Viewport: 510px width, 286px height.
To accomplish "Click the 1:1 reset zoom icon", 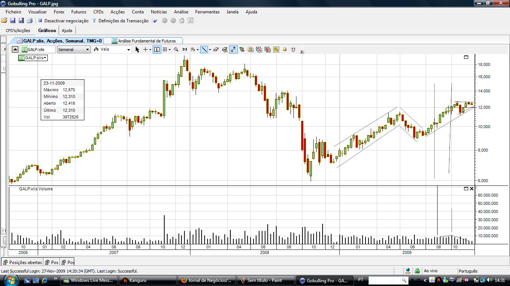I will 185,50.
